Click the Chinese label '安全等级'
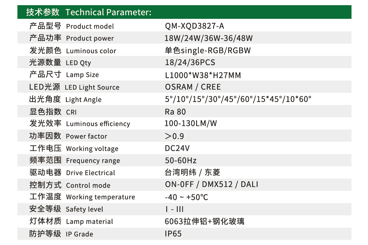This screenshot has width=368, height=245. pos(45,209)
